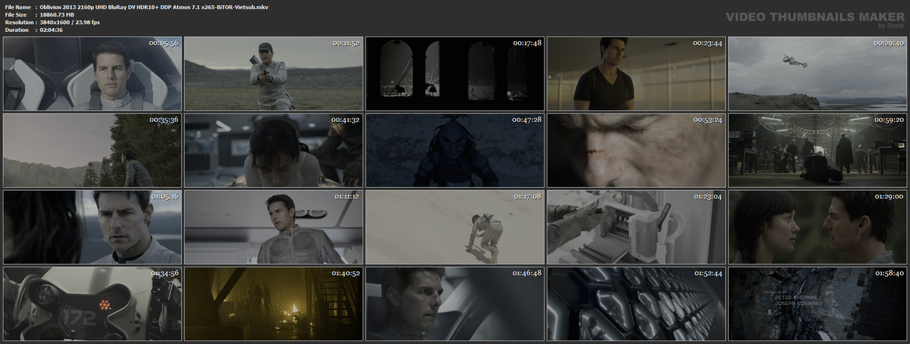Choose the frame at 01:52:44
Screen dimensions: 910x344
point(636,304)
